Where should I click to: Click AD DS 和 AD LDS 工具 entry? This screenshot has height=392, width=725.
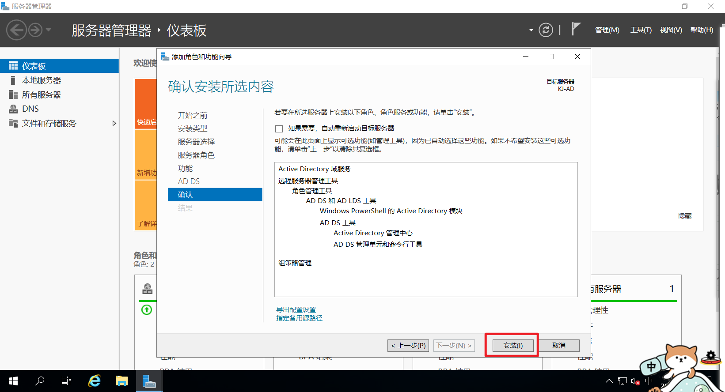tap(341, 201)
